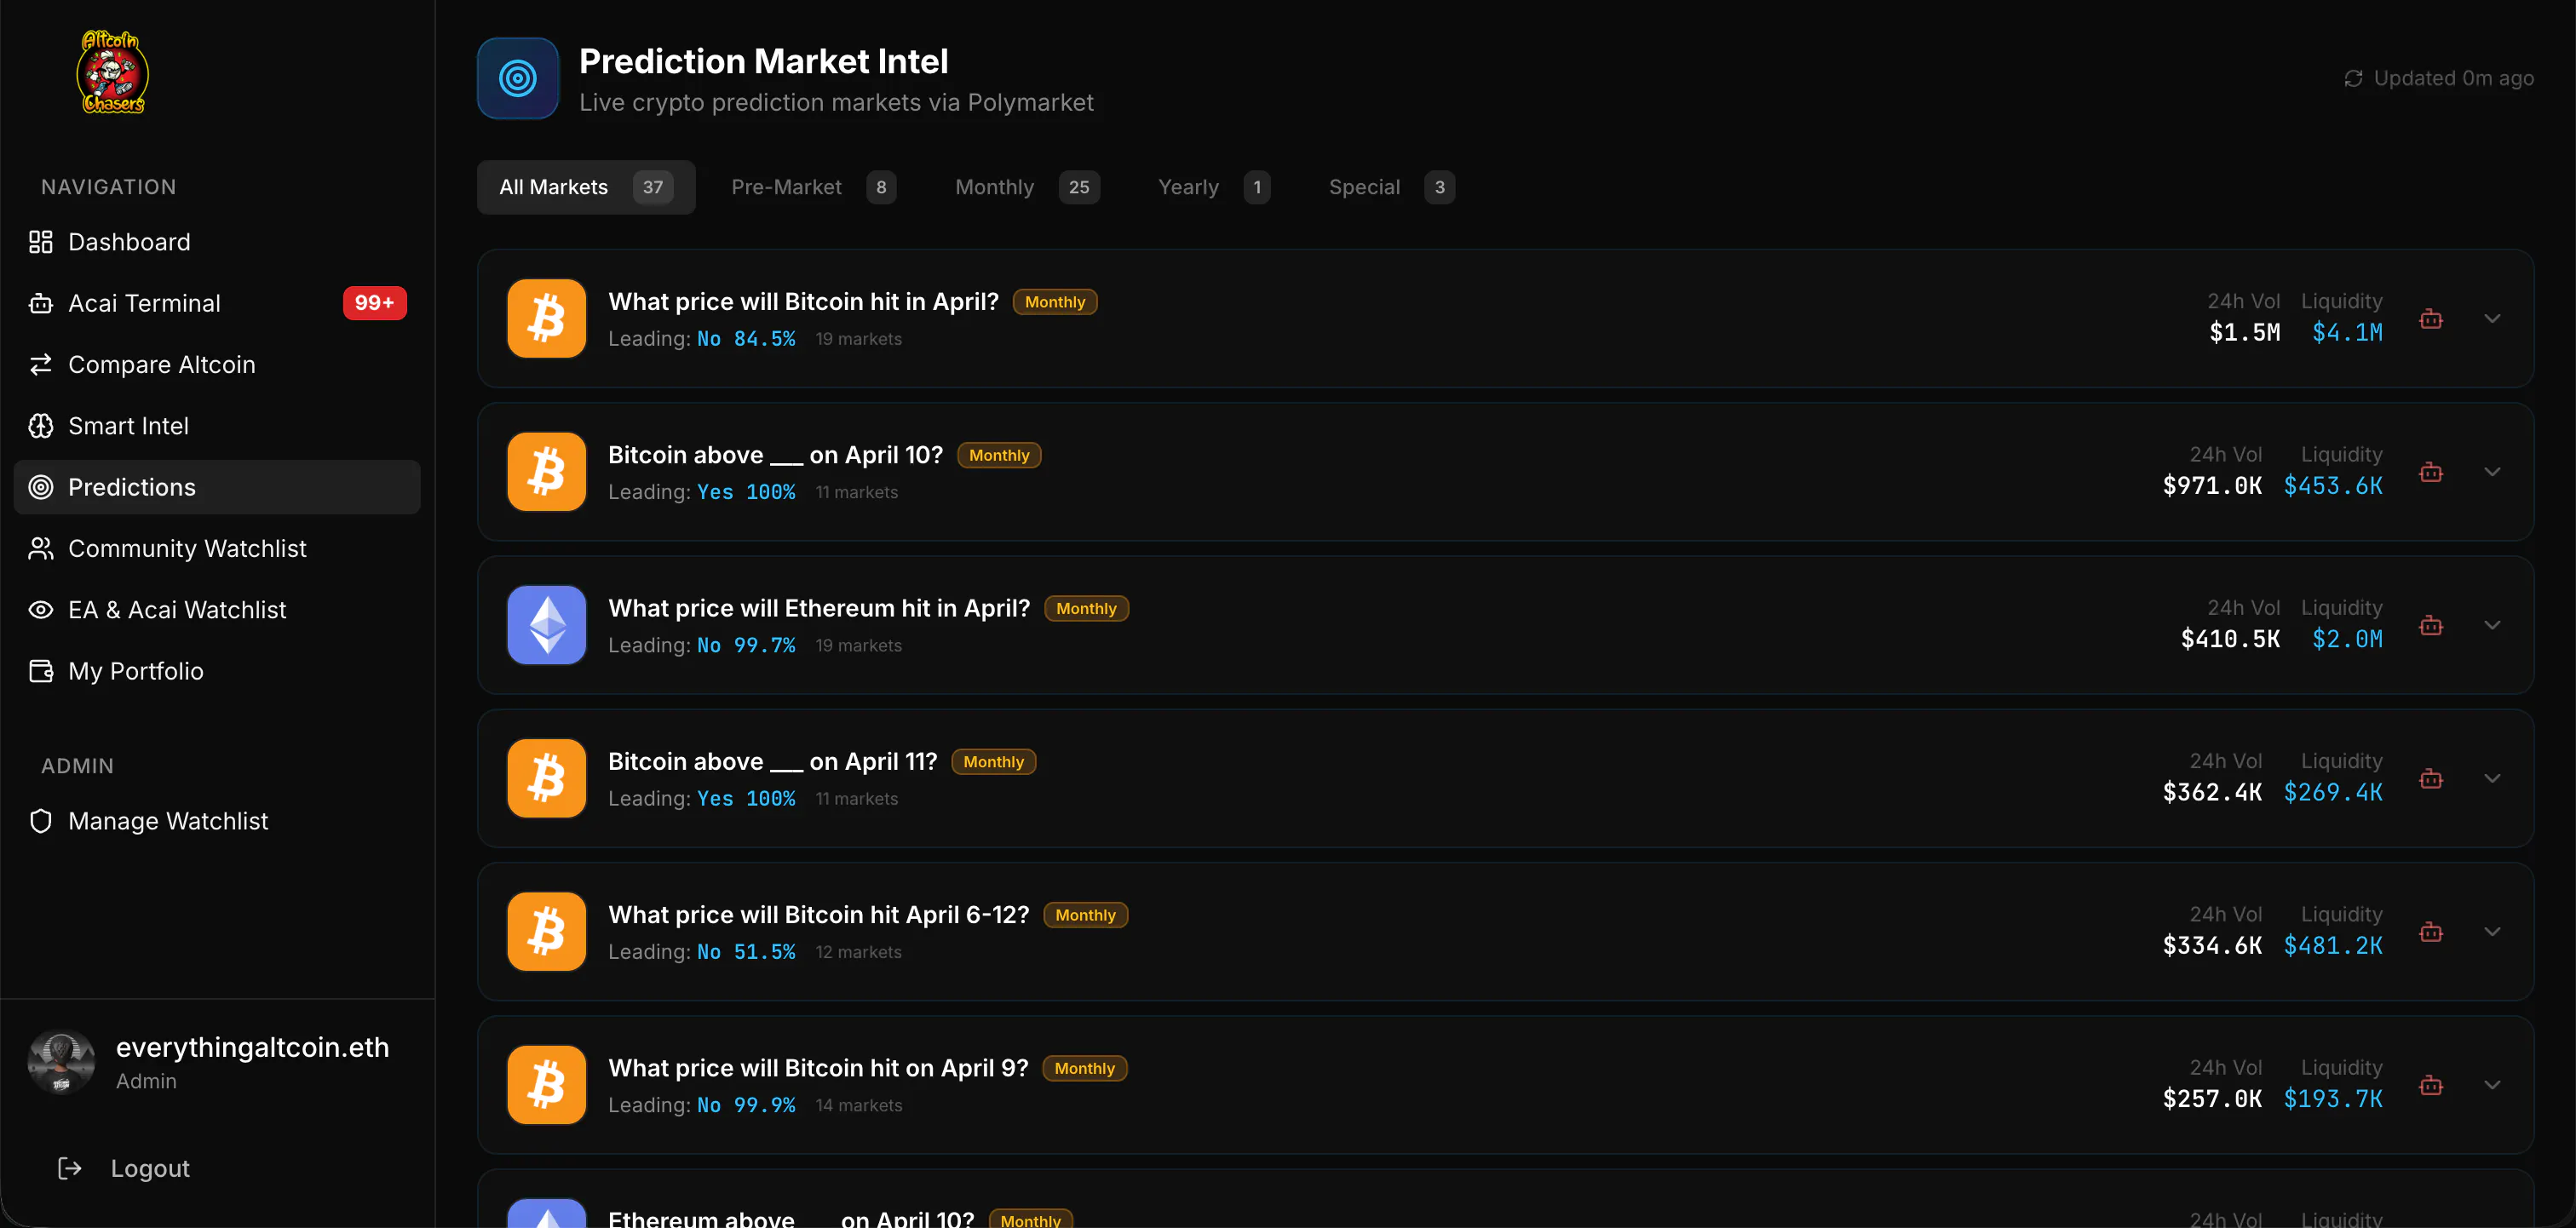Click the Prediction Market Intel header icon
Image resolution: width=2576 pixels, height=1228 pixels.
click(x=518, y=78)
